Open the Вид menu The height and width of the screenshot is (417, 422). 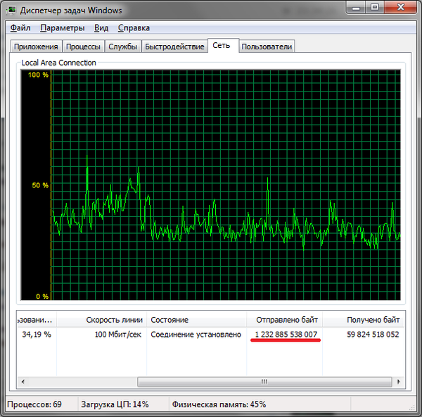(101, 28)
